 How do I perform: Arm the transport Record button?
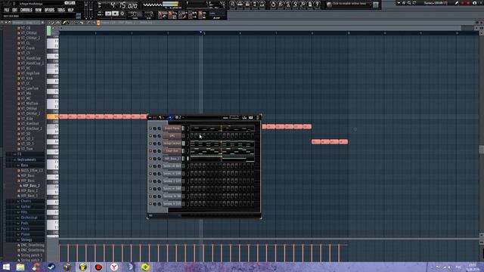[123, 14]
